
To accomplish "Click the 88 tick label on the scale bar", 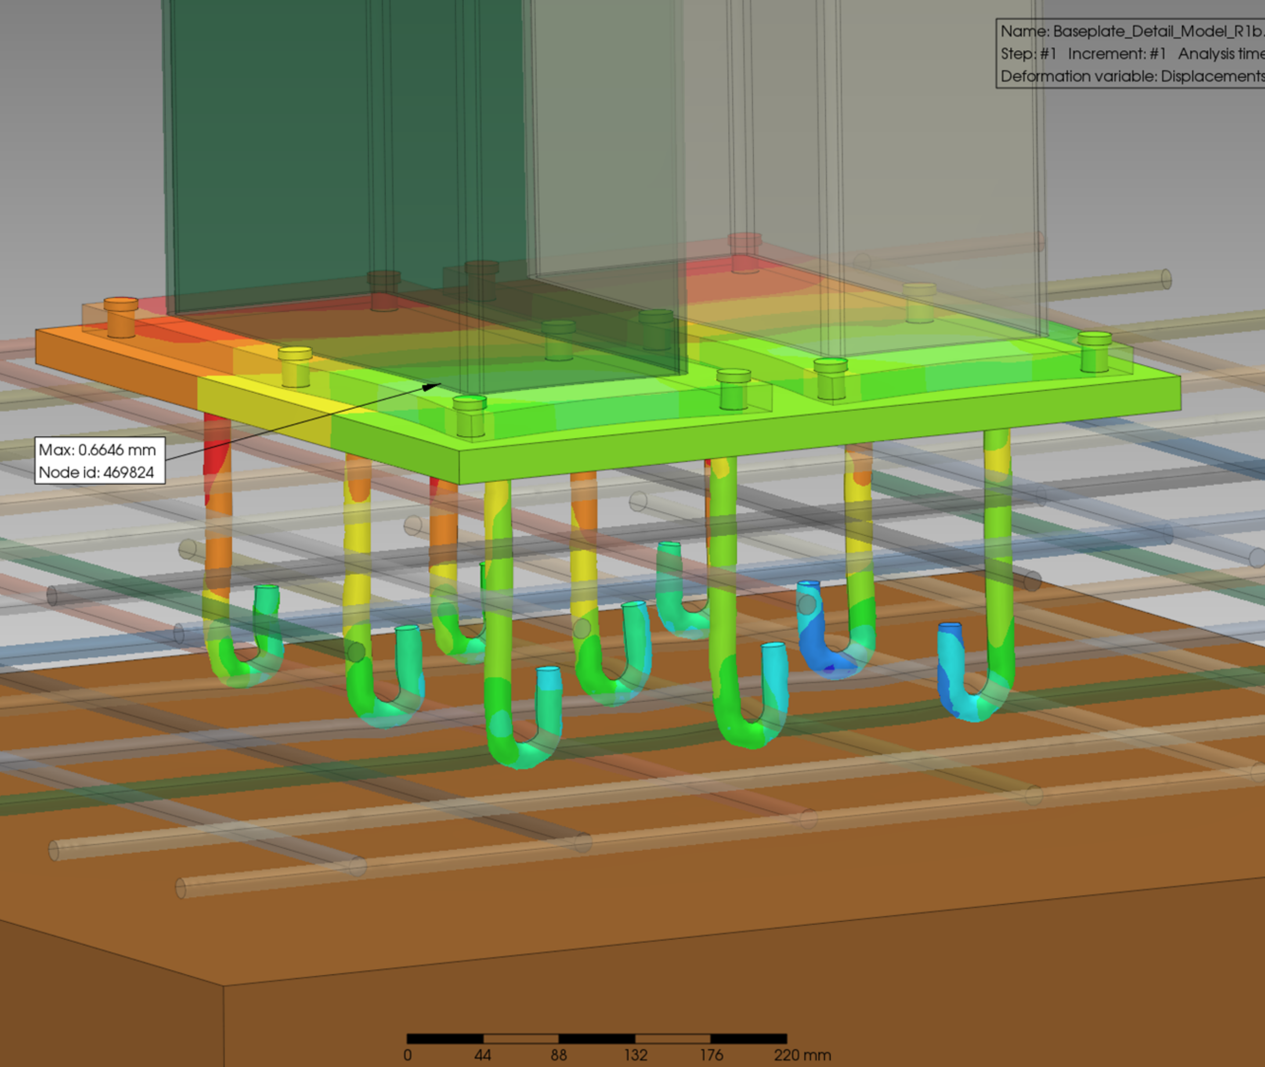I will (x=558, y=1055).
